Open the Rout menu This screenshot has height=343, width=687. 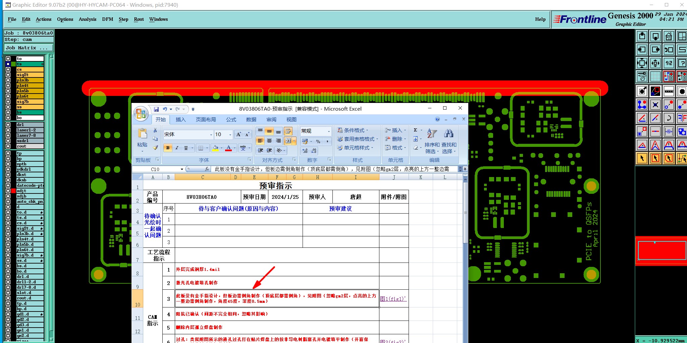coord(139,19)
